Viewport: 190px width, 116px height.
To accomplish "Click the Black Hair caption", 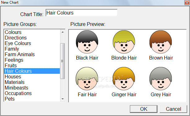I will point(87,58).
